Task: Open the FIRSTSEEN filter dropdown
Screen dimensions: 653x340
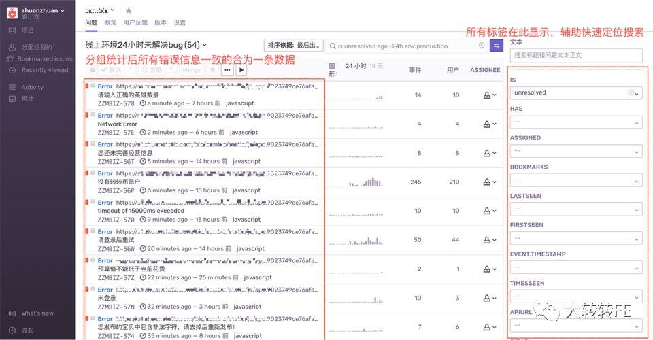Action: 576,239
